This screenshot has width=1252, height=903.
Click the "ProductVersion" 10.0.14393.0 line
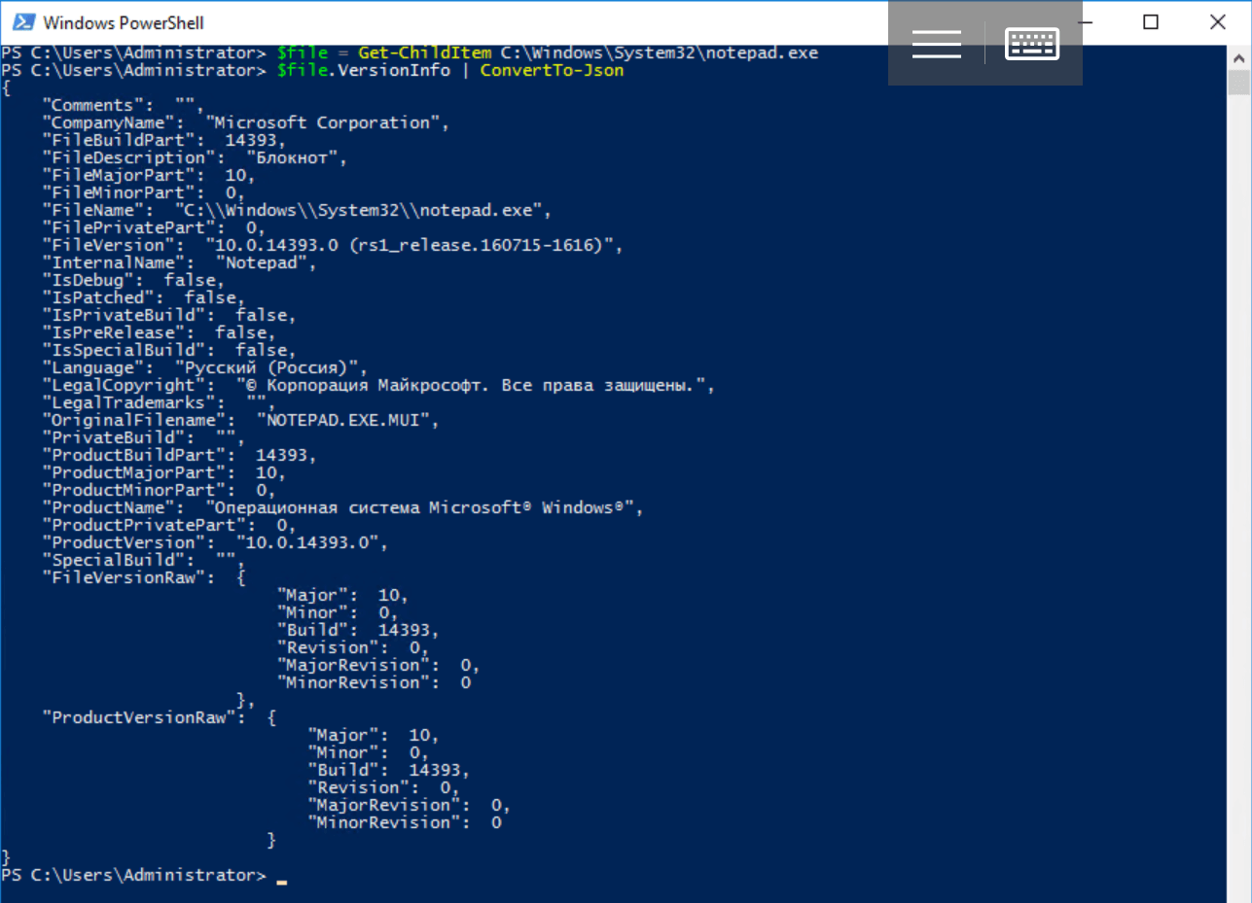coord(214,542)
